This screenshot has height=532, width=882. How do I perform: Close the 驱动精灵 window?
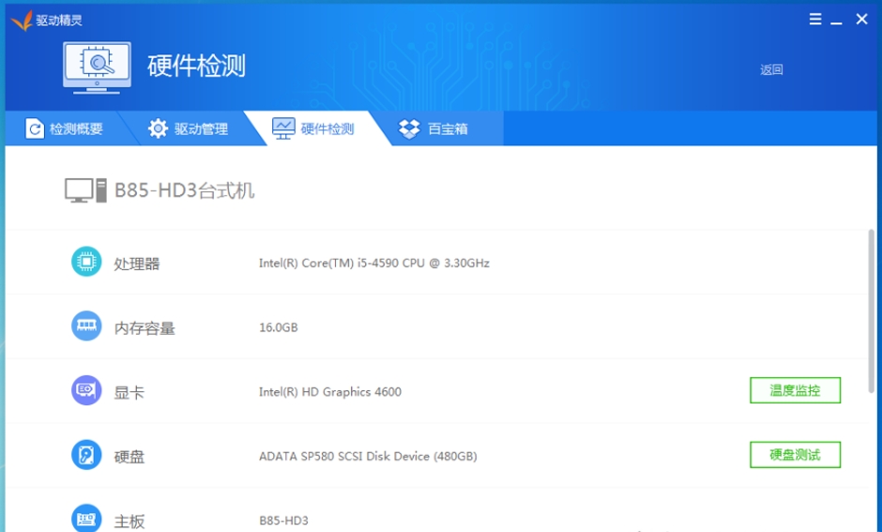(x=861, y=19)
